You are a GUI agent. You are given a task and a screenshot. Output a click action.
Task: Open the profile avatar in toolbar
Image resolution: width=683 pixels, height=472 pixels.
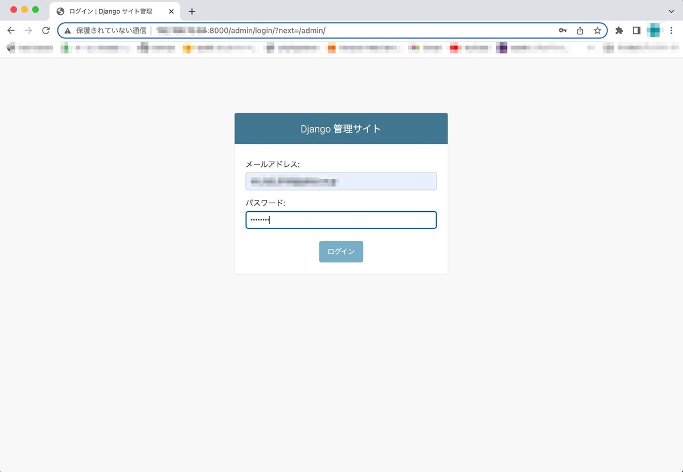[656, 30]
